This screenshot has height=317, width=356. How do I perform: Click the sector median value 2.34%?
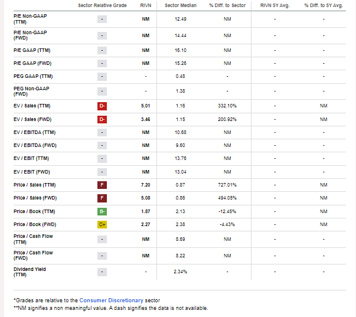[x=181, y=272]
